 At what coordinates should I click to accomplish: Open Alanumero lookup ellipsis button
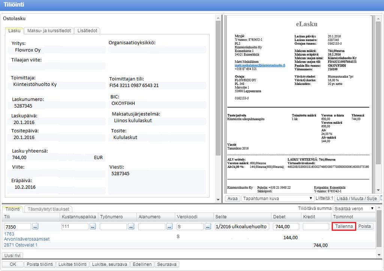[169, 226]
